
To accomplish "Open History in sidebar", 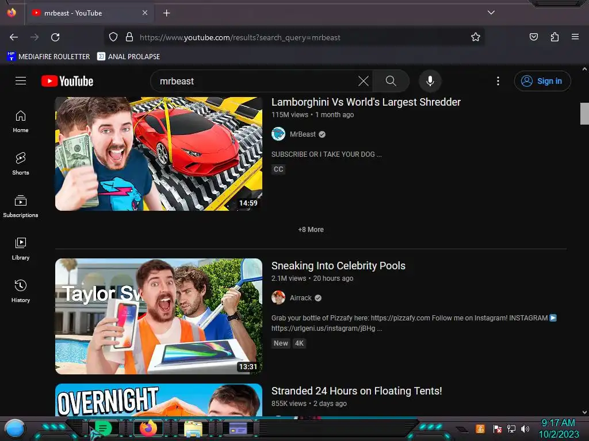I will [21, 291].
